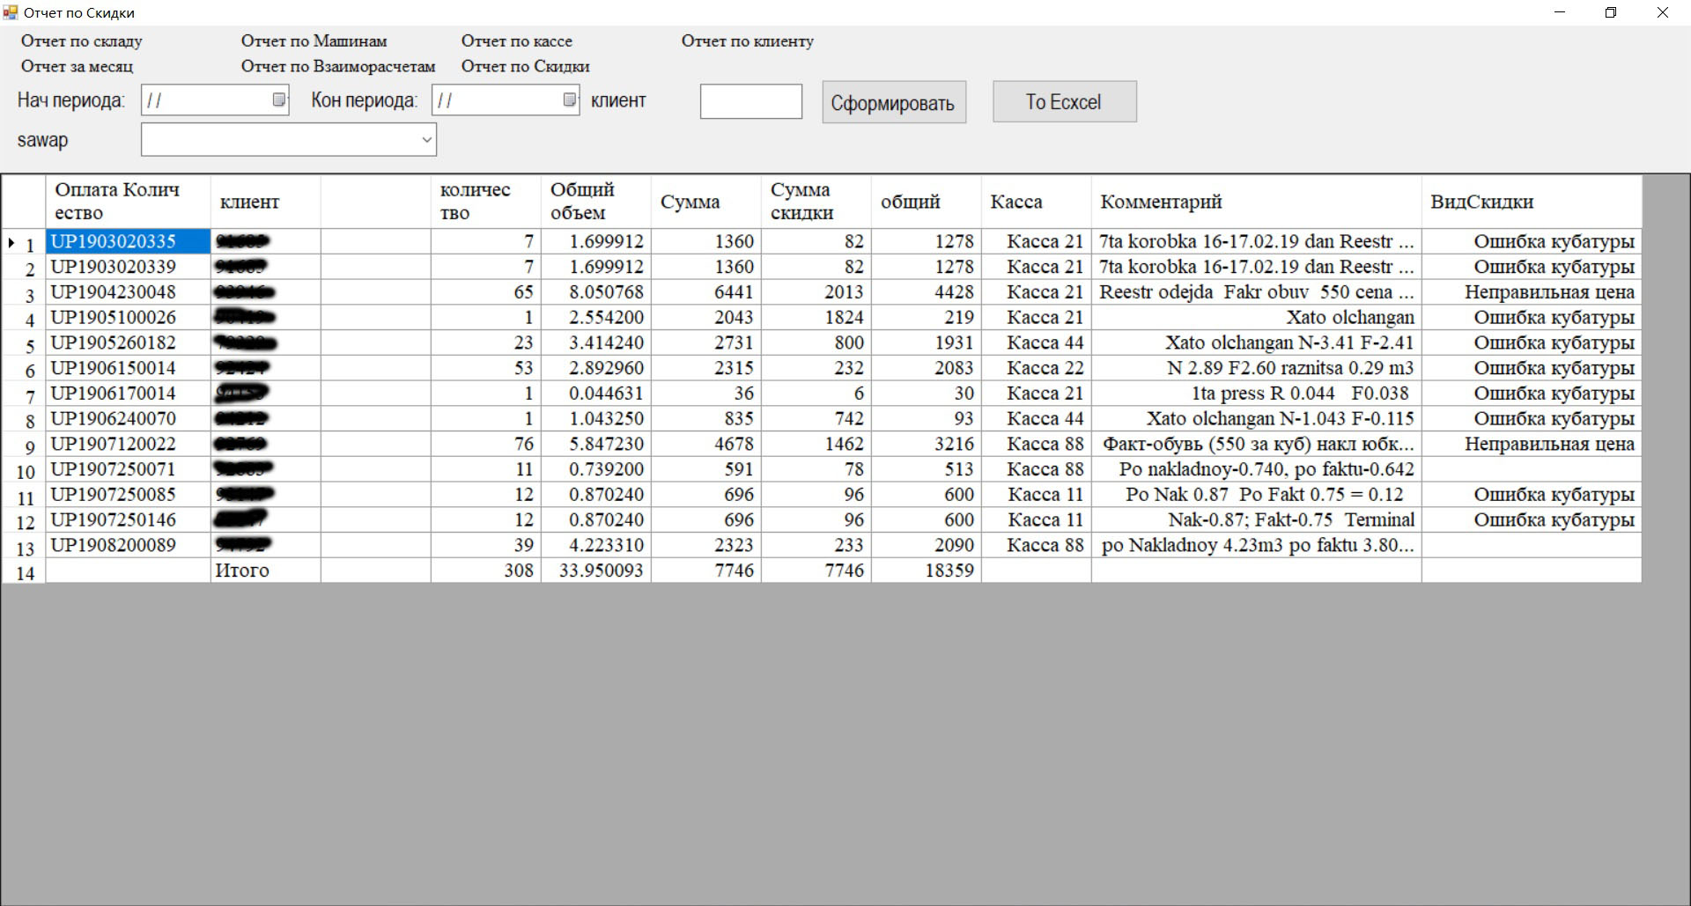
Task: Export data with To Ecxcel button
Action: click(1064, 102)
